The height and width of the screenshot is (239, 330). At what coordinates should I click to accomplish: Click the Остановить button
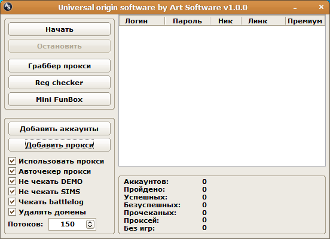coord(59,46)
